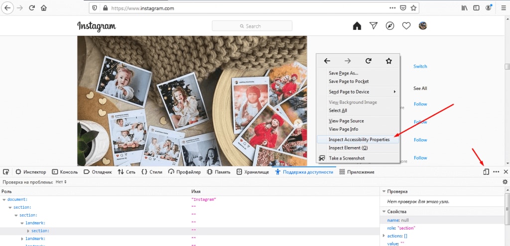Expand the highlighted section row

[x=28, y=231]
